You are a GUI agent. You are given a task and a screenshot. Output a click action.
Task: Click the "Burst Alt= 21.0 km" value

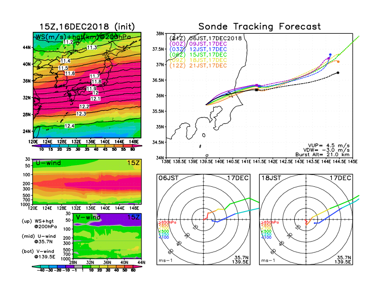(322, 155)
